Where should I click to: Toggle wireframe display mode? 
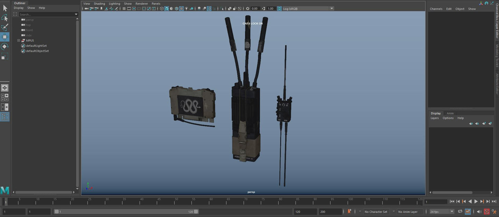(x=162, y=9)
